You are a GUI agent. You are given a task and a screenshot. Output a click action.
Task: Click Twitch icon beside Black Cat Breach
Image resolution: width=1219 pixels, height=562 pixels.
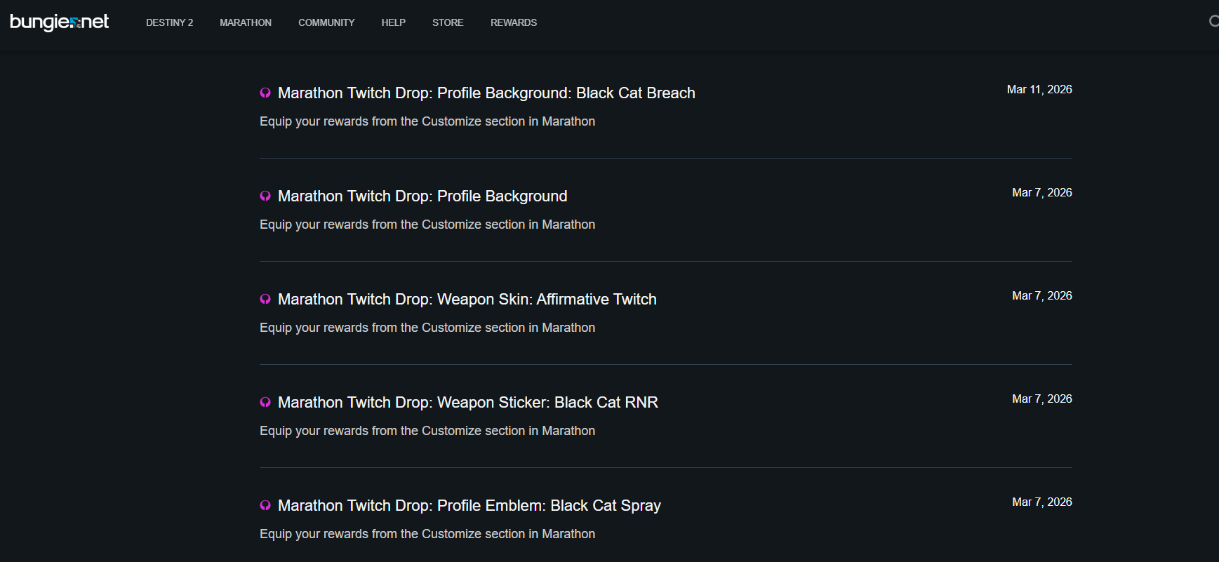pyautogui.click(x=265, y=93)
